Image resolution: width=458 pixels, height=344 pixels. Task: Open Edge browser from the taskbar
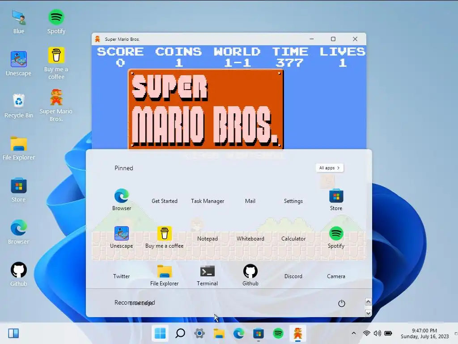click(x=239, y=333)
